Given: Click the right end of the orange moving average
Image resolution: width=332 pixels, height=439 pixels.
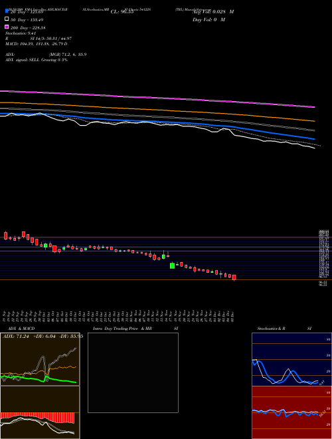Looking at the screenshot, I should pos(314,121).
